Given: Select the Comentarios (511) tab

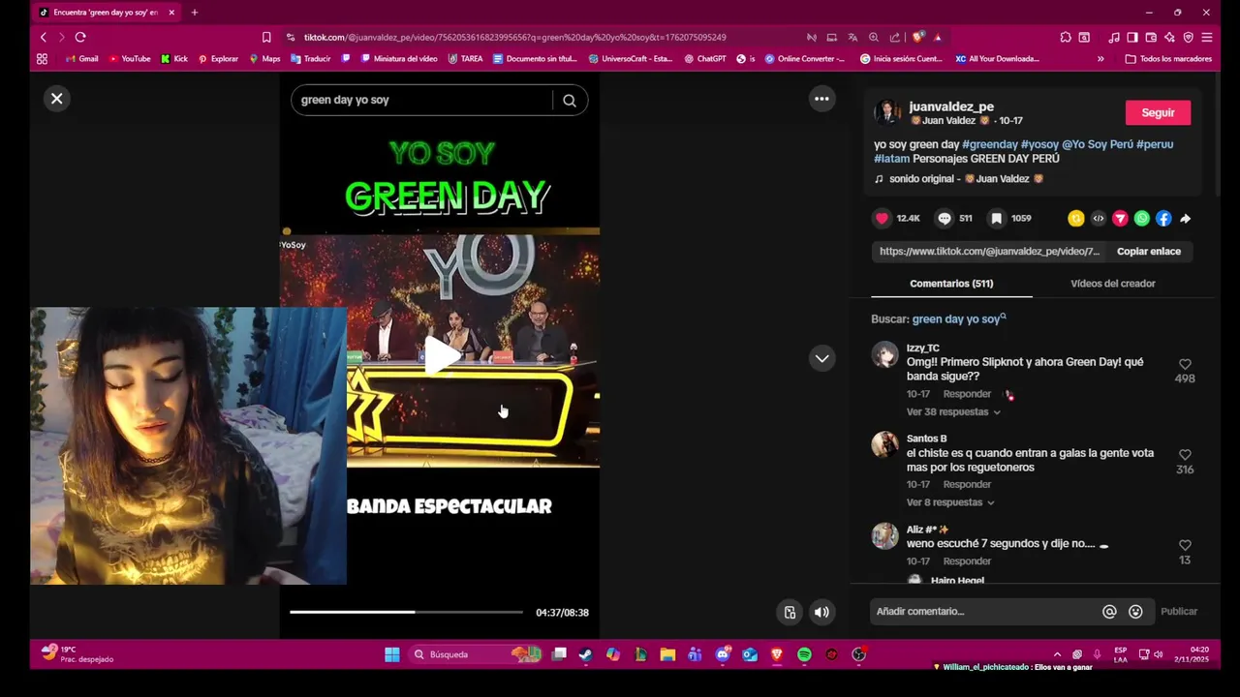Looking at the screenshot, I should [951, 284].
